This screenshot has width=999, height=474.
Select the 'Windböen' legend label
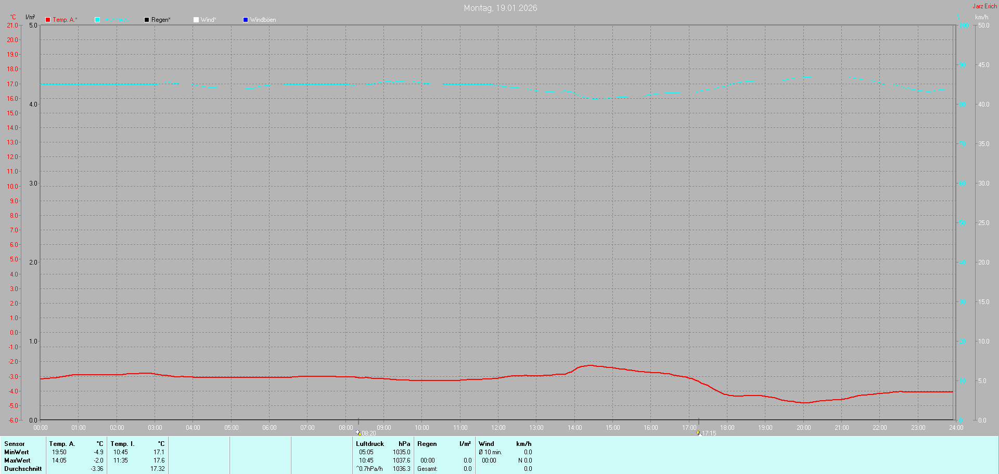pos(263,20)
